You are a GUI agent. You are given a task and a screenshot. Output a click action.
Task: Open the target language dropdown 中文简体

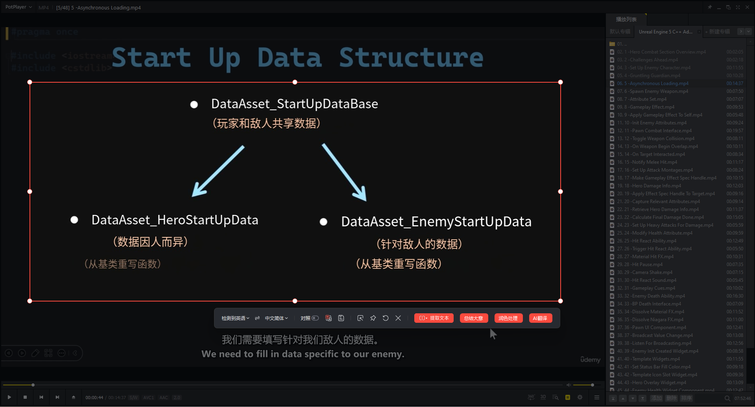[277, 318]
